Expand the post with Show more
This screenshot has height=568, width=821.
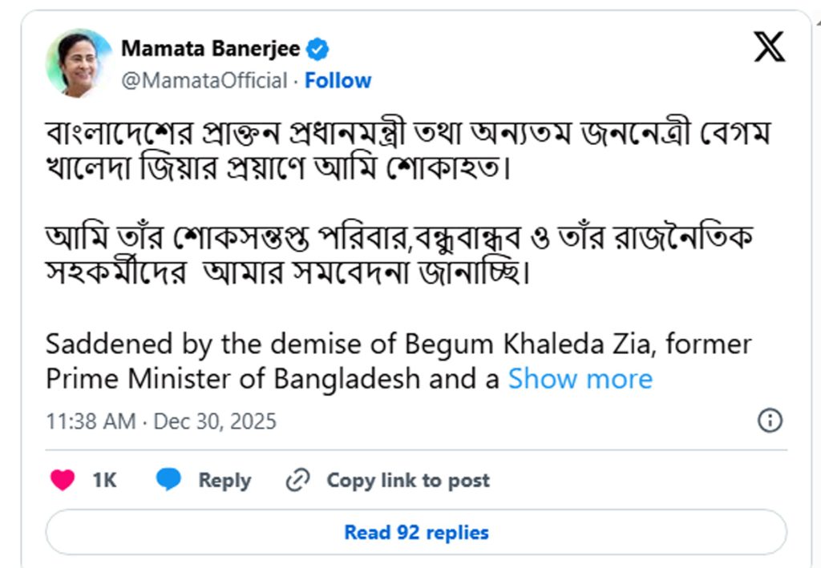(580, 379)
